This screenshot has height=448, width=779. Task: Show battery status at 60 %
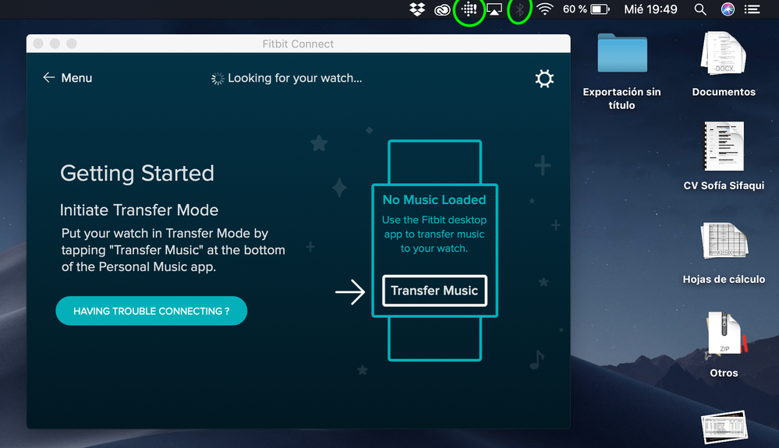(586, 9)
